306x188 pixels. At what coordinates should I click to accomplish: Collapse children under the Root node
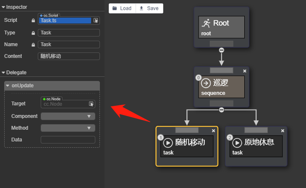222,50
